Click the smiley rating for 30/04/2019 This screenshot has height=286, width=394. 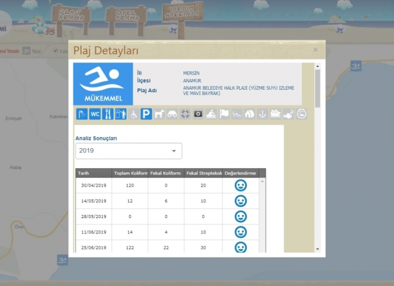click(241, 186)
